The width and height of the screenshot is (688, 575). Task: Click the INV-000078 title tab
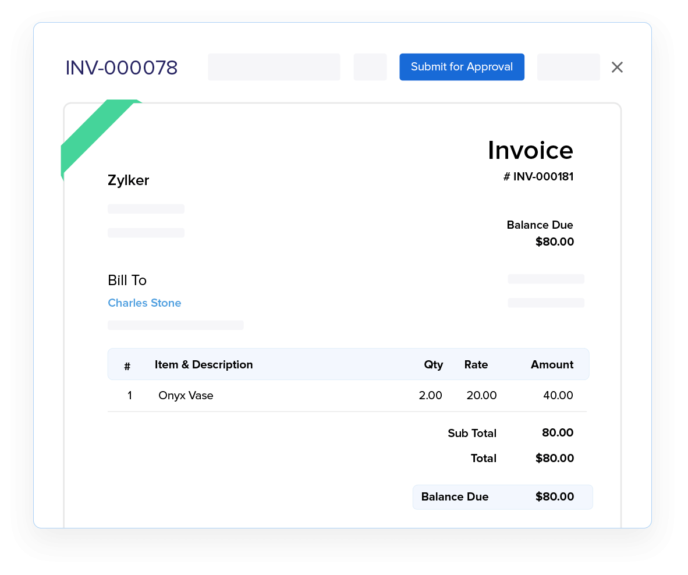122,68
